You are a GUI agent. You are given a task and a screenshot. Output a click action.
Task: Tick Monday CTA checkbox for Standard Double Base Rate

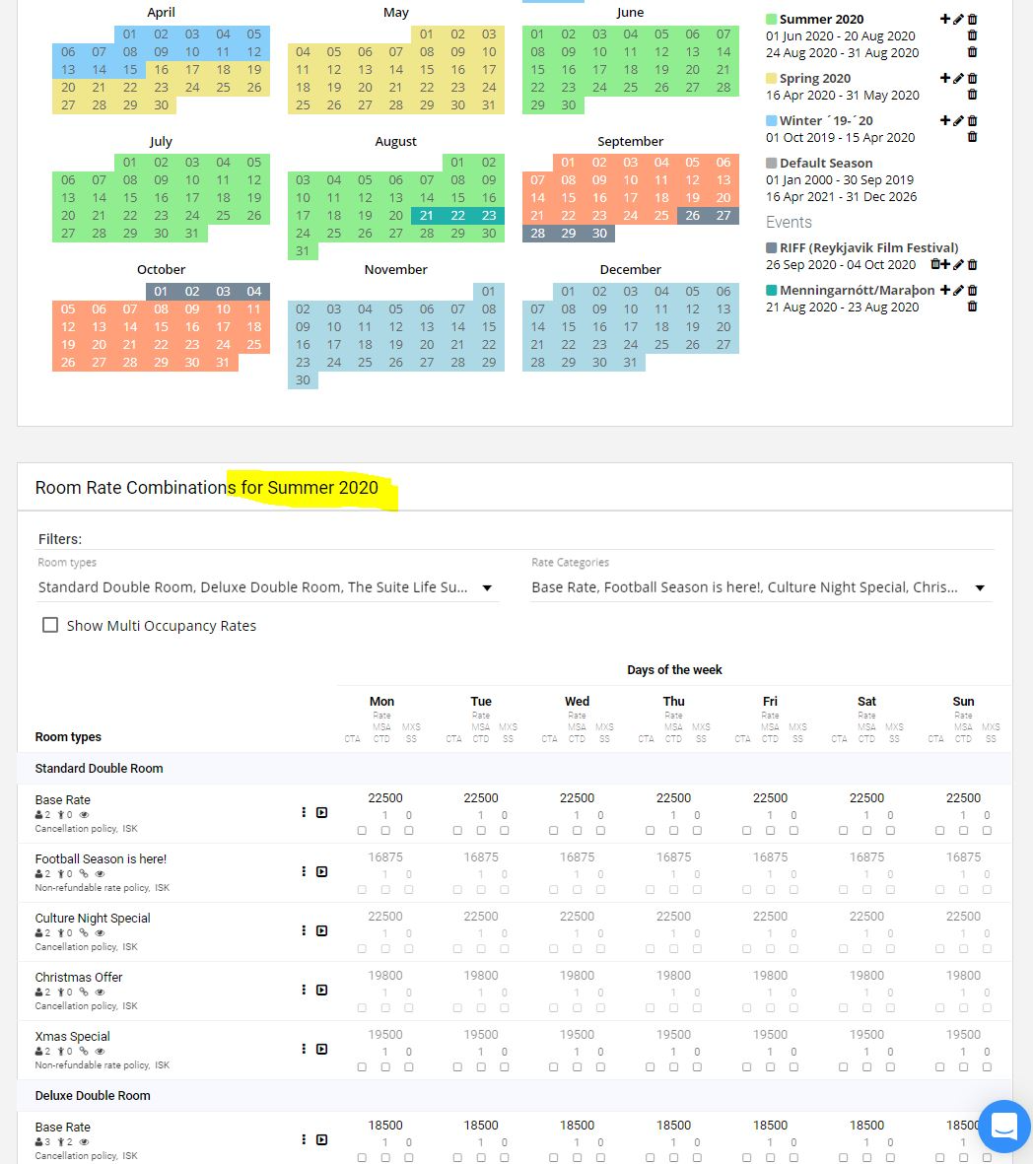point(362,831)
